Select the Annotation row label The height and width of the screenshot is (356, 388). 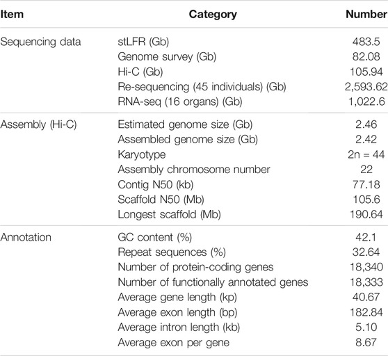(x=26, y=237)
